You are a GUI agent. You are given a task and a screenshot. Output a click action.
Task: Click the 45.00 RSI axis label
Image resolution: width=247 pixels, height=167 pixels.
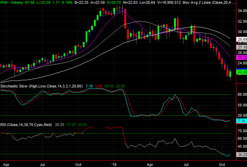[x=242, y=146]
